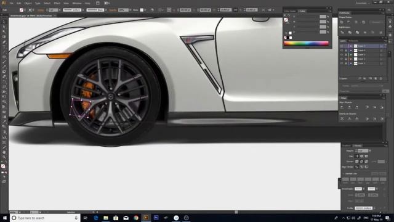Select the Selection tool in the toolbar
Image resolution: width=394 pixels, height=222 pixels.
point(4,22)
